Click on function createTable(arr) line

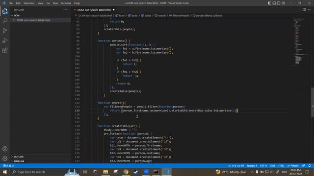click(119, 126)
